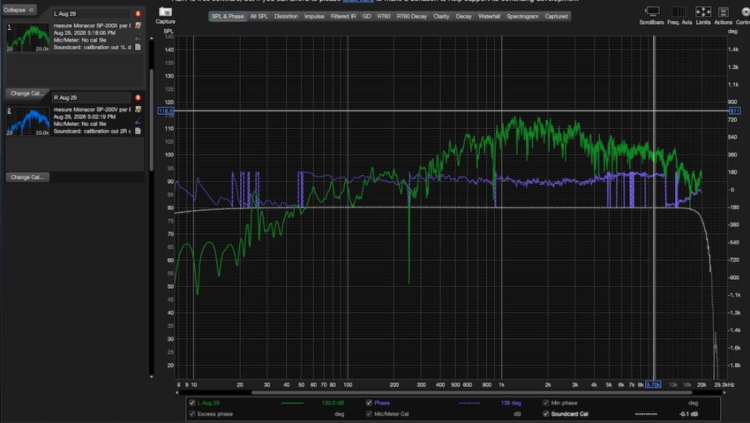Toggle Soundcard Cal checkbox

pyautogui.click(x=546, y=414)
